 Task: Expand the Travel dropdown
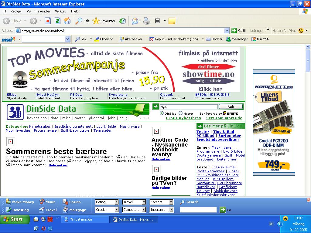pos(144,202)
